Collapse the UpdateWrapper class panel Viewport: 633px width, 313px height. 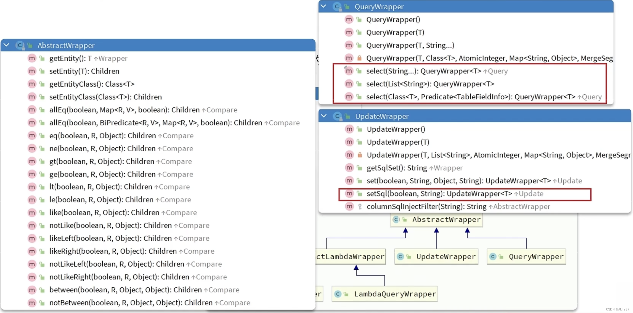pyautogui.click(x=324, y=116)
